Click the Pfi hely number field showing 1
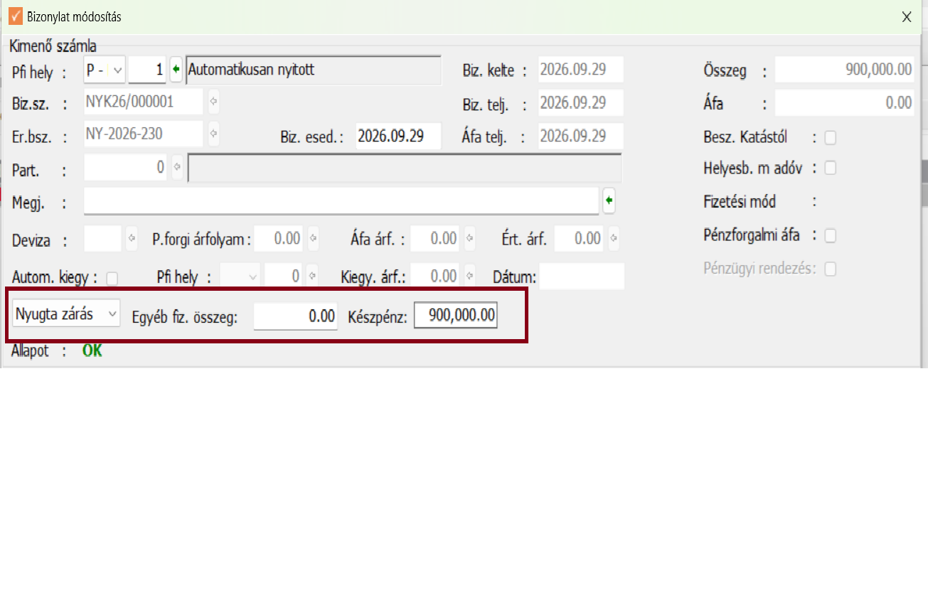The image size is (928, 605). (147, 70)
